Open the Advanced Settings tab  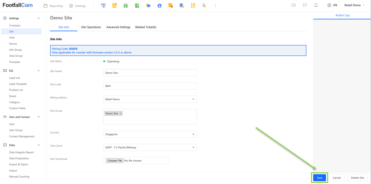tap(118, 27)
